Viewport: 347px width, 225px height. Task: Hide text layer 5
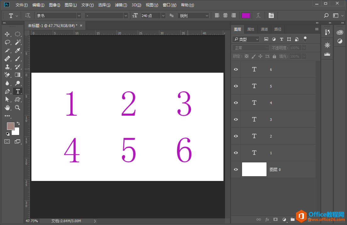tap(236, 86)
